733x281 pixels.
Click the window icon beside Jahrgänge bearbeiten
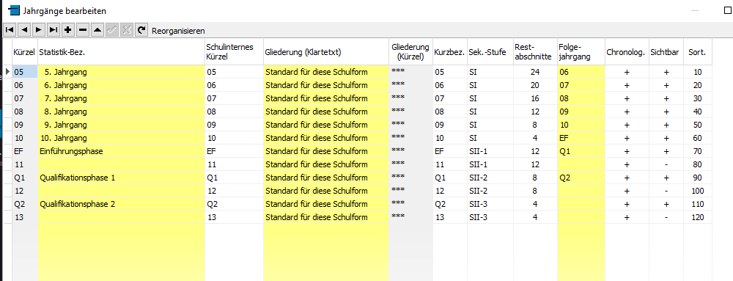(15, 10)
